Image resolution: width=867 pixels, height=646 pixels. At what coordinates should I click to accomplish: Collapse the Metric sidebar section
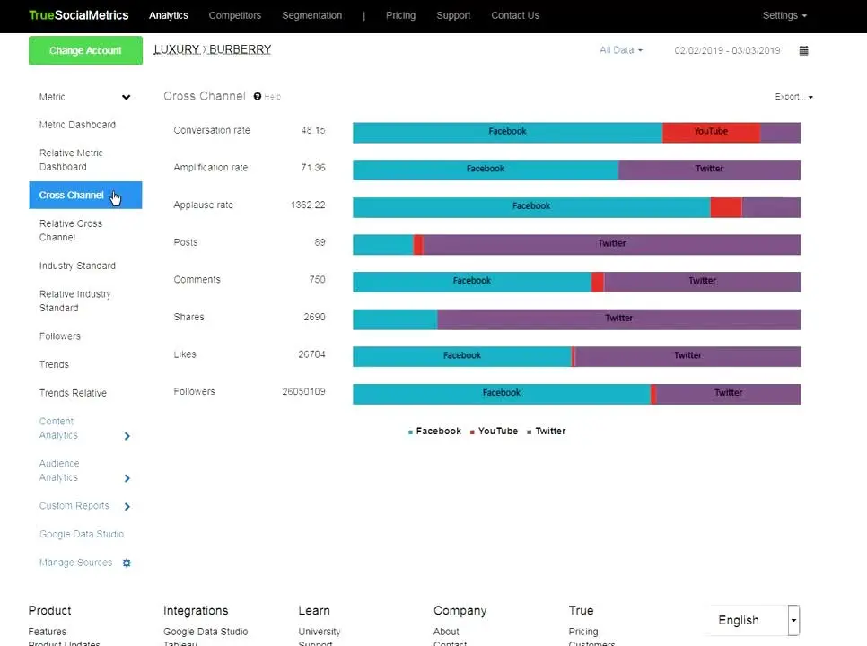(x=126, y=97)
